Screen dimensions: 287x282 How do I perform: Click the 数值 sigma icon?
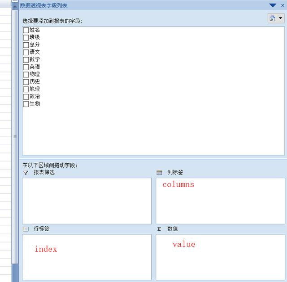(x=159, y=229)
